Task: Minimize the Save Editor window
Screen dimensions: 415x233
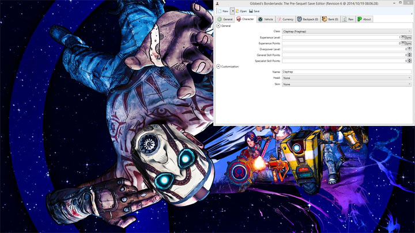Action: coord(394,3)
